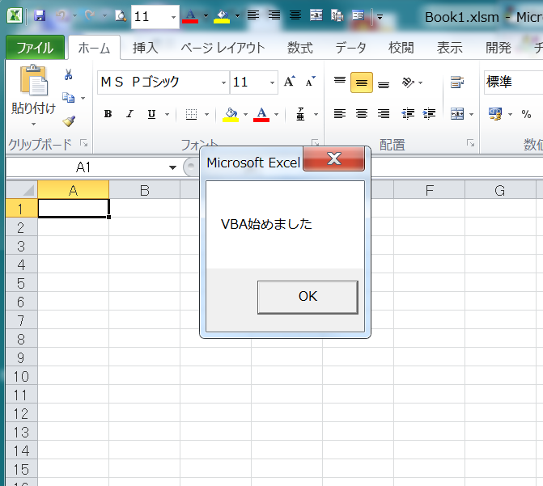Click the Copy icon in clipboard group
The height and width of the screenshot is (486, 543).
click(x=68, y=98)
